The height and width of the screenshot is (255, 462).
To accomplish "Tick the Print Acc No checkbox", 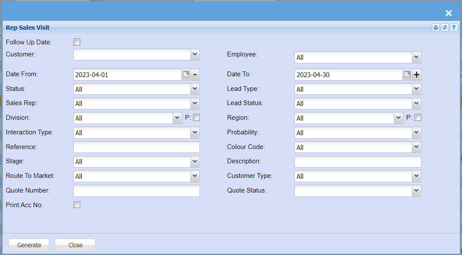I will (77, 205).
